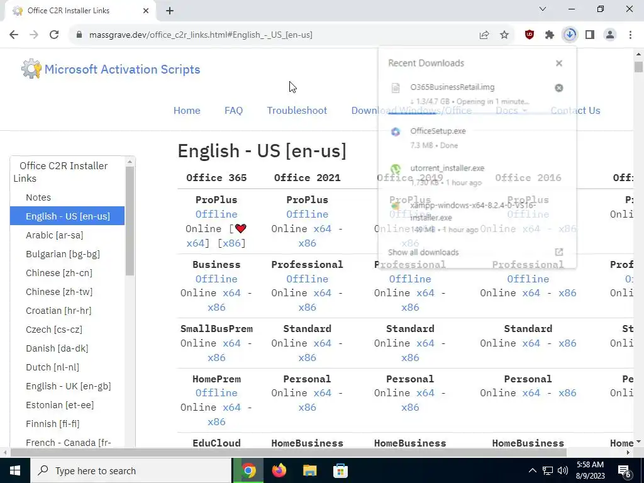Open Microsoft Store from the taskbar
The width and height of the screenshot is (644, 483).
point(340,470)
